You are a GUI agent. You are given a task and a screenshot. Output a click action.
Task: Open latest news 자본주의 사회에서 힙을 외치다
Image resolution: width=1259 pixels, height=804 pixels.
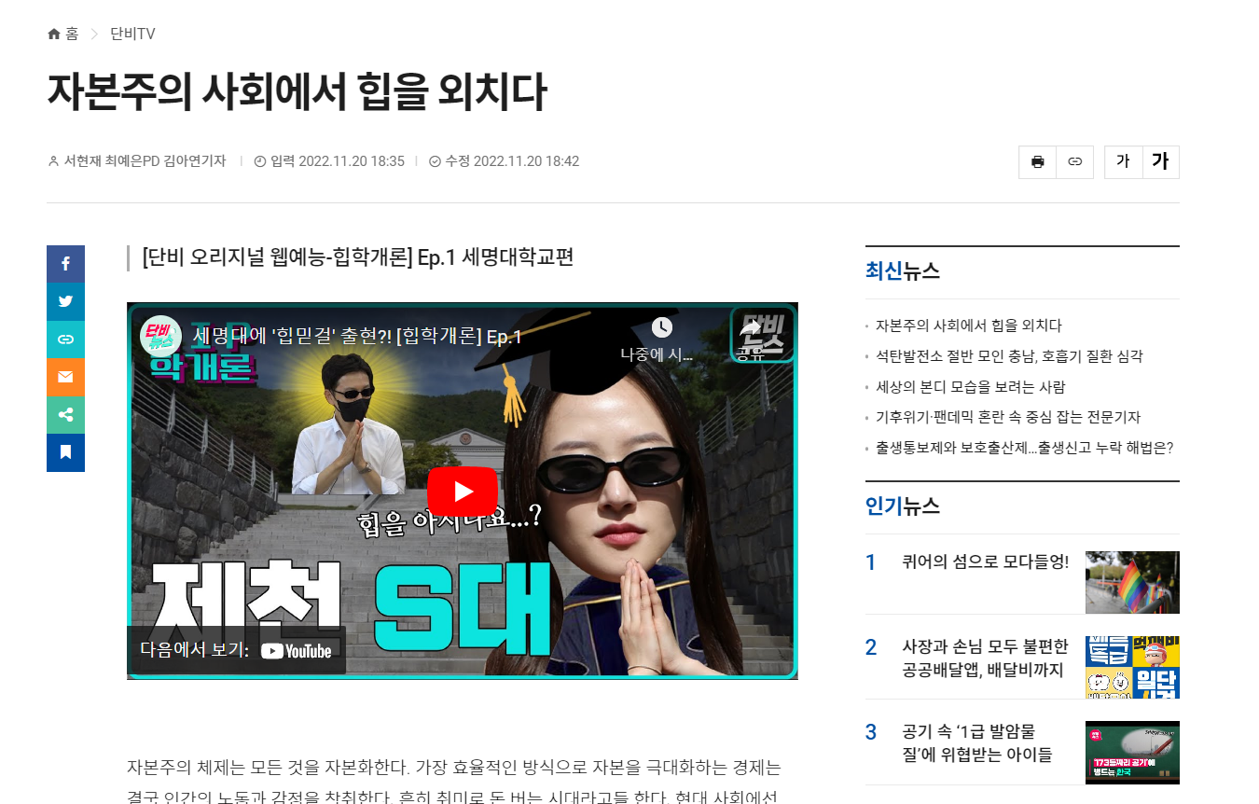(x=969, y=326)
